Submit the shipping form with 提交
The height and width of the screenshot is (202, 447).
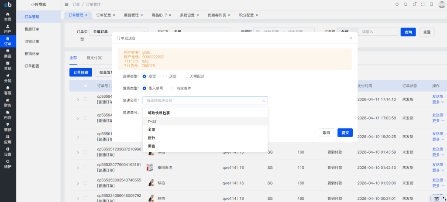(x=345, y=133)
